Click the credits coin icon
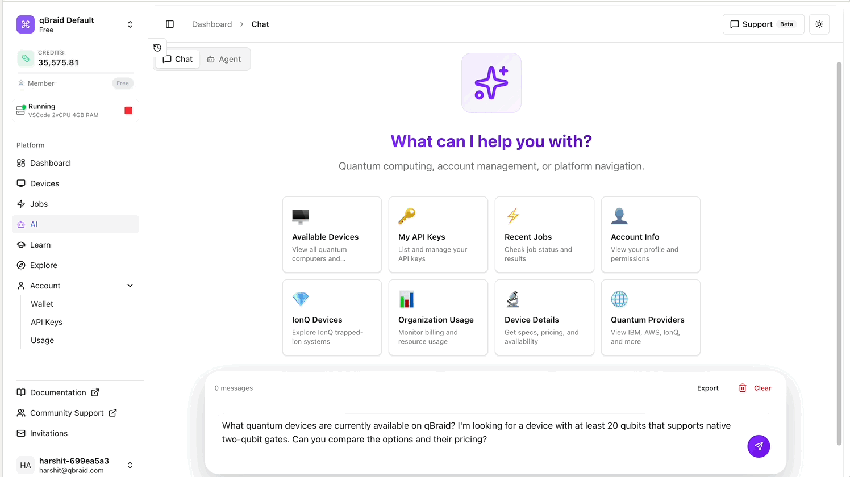Viewport: 850px width, 477px height. click(26, 58)
